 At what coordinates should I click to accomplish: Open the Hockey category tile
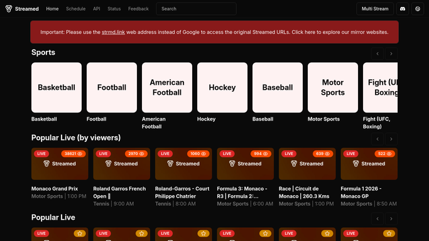[222, 87]
